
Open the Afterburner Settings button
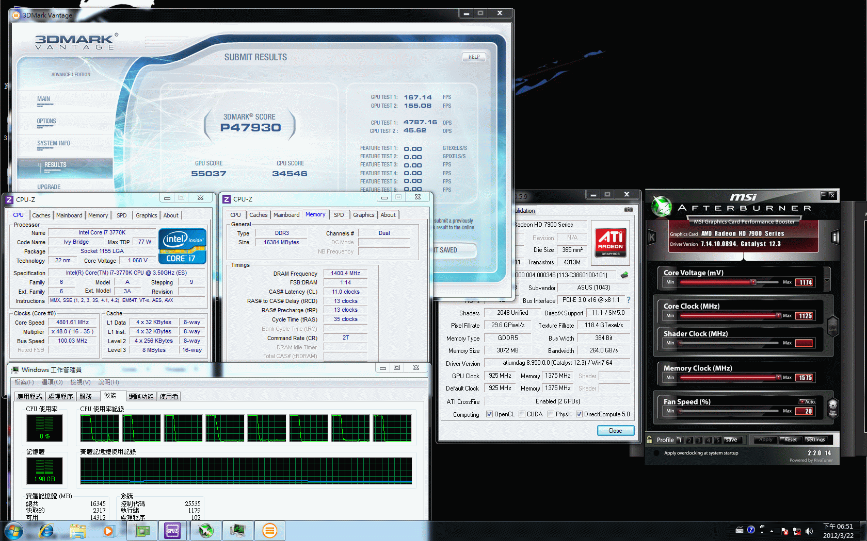(816, 439)
